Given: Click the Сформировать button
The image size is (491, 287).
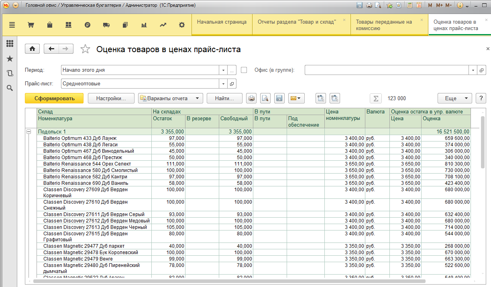Looking at the screenshot, I should 54,98.
